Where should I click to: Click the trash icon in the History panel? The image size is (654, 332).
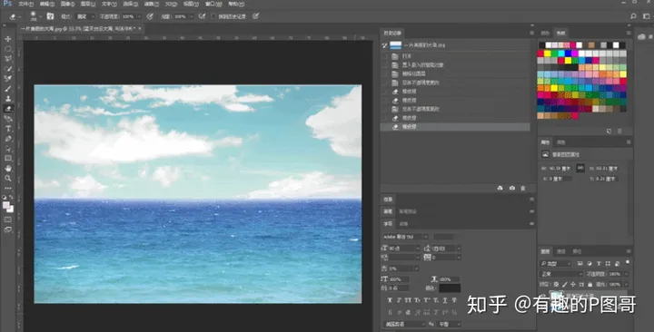pos(523,189)
